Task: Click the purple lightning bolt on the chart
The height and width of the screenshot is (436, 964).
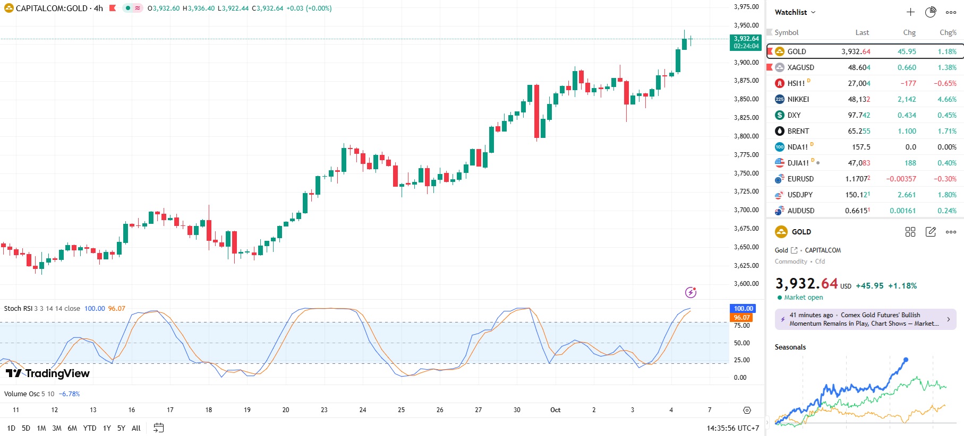Action: [690, 292]
